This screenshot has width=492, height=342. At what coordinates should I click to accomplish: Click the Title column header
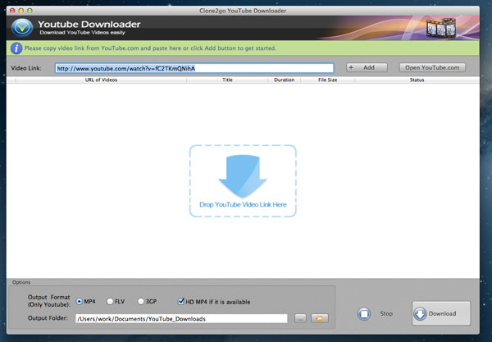[227, 80]
